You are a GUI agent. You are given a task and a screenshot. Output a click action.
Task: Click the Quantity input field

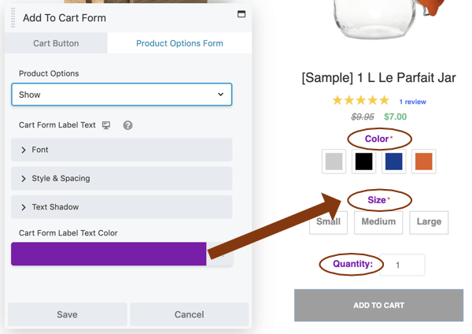point(403,265)
